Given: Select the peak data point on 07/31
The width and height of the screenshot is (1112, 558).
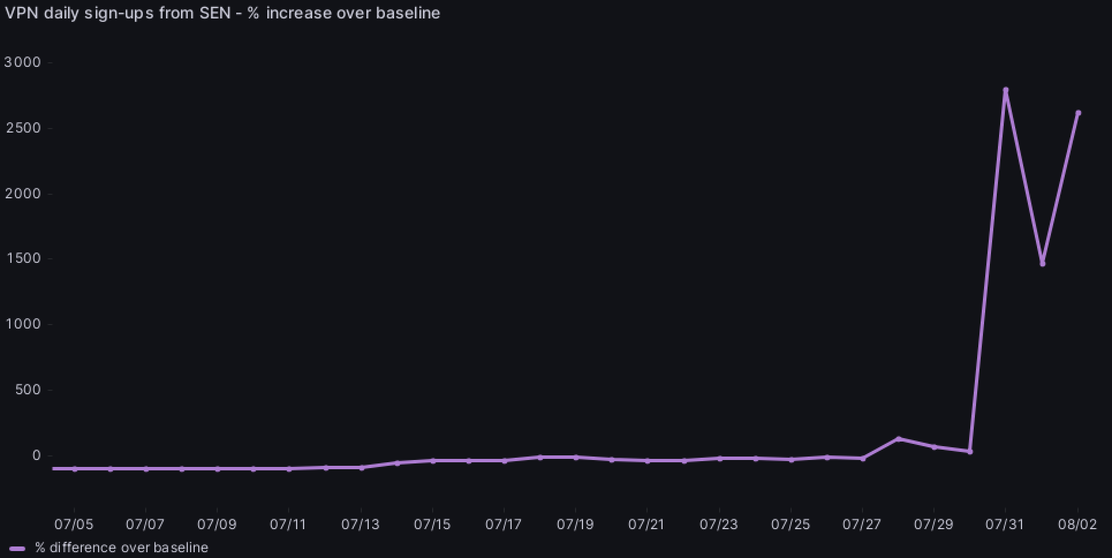Looking at the screenshot, I should coord(1006,91).
